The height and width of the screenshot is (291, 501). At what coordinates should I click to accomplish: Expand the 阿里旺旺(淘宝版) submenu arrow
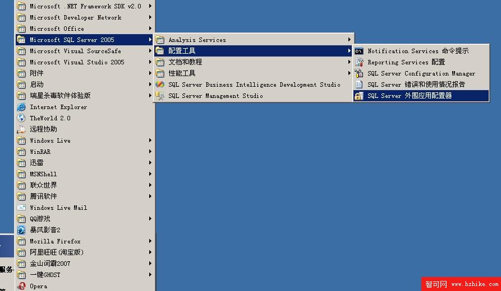point(150,252)
